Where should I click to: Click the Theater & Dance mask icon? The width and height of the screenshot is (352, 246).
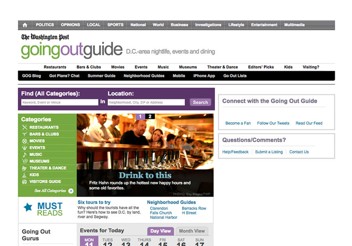point(25,168)
